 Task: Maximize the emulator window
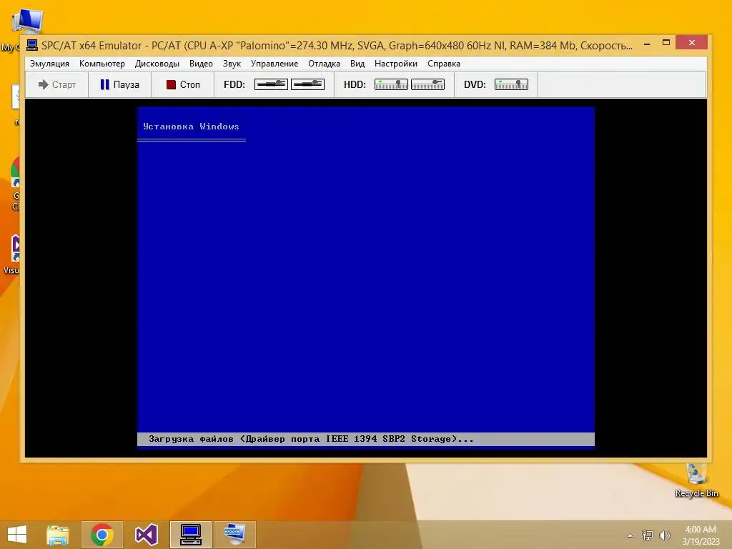click(666, 43)
